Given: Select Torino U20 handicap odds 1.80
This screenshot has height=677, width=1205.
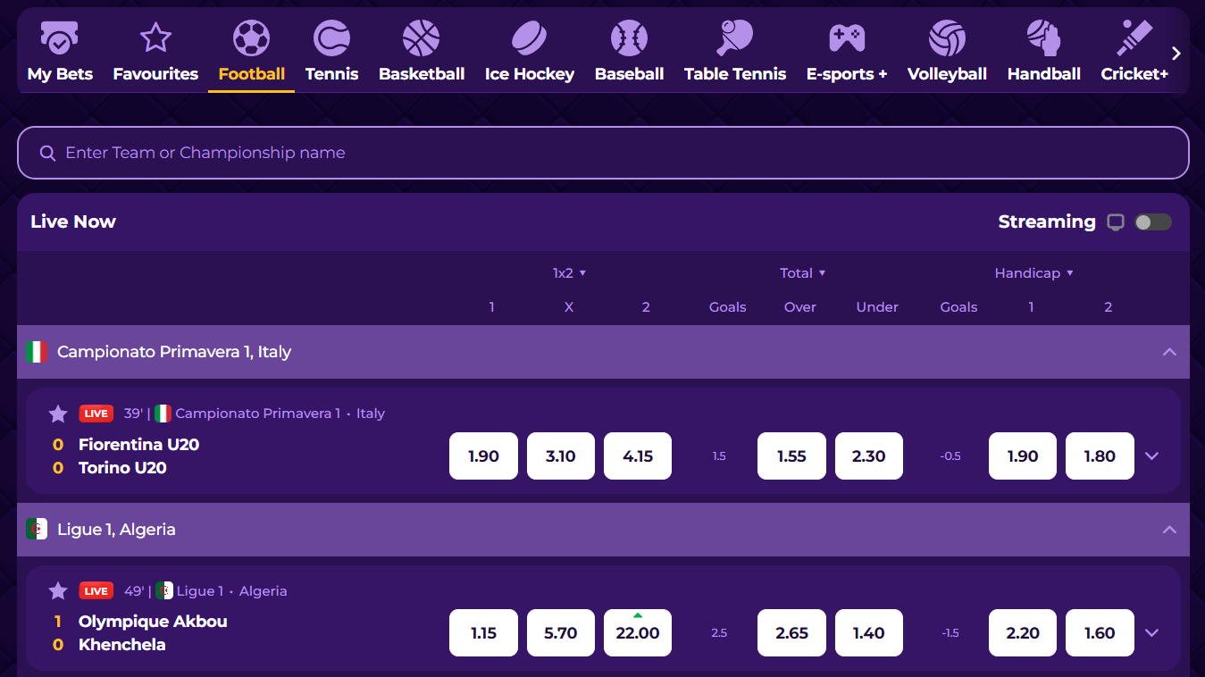Looking at the screenshot, I should click(1100, 456).
